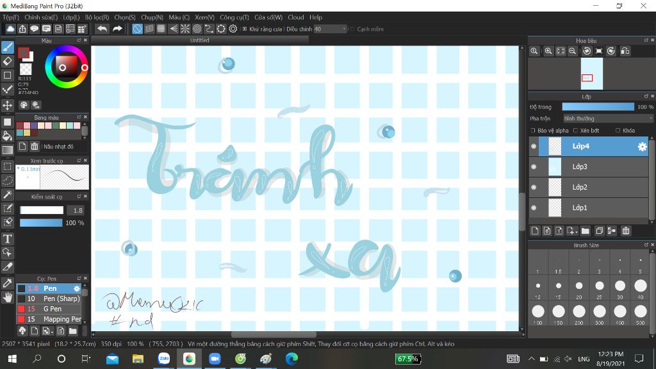Enable the crosshatch grid snap guide

click(161, 29)
